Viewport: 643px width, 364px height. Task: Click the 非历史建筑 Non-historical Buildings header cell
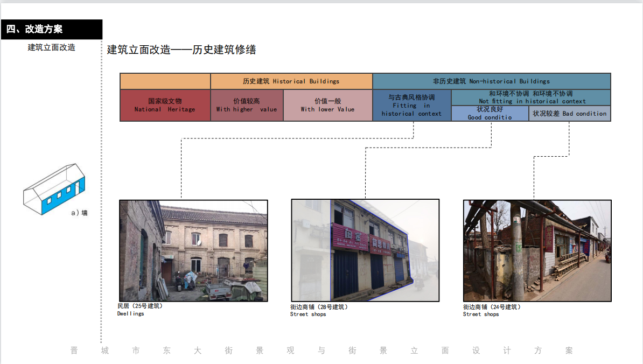pyautogui.click(x=491, y=81)
